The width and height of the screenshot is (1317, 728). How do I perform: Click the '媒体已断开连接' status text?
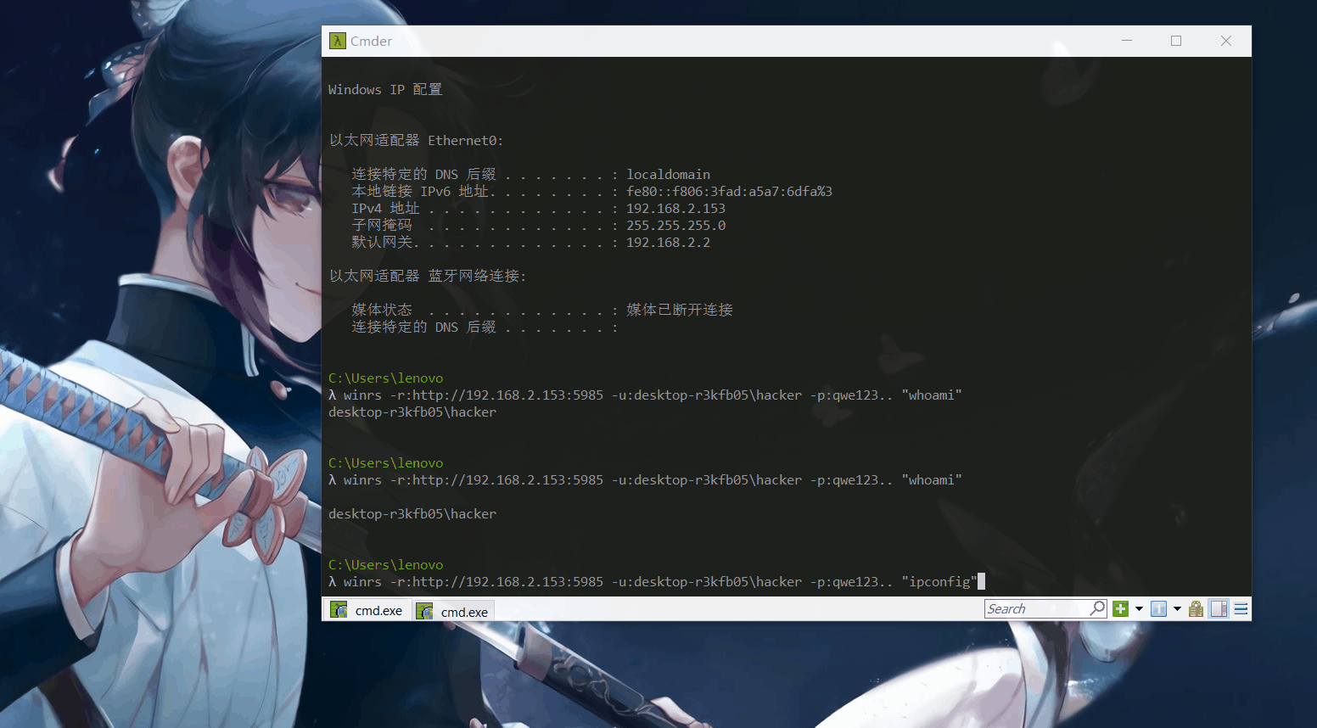click(680, 311)
